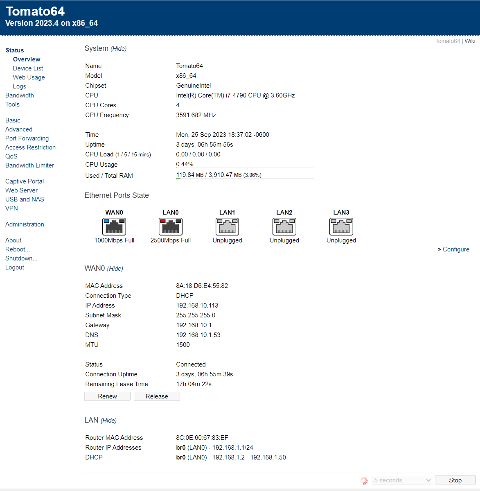Click the LAN2 unplugged port icon
This screenshot has height=491, width=480.
284,226
